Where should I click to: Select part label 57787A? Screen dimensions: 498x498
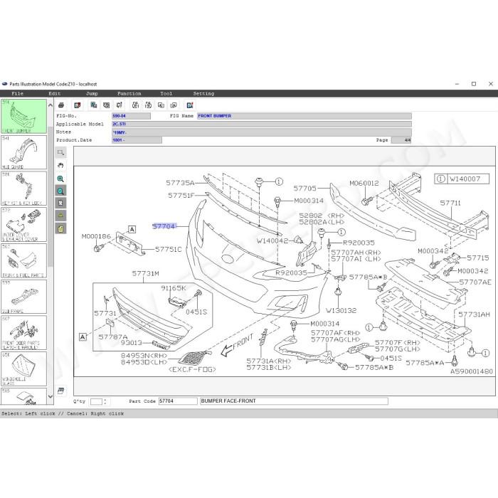click(113, 337)
